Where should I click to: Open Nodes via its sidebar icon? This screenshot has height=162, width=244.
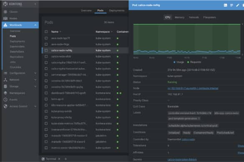[x=5, y=18]
